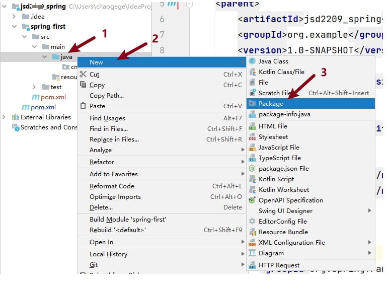Viewport: 388px width, 283px height.
Task: Click the artifactId jsd2209_spring line
Action: coord(311,19)
